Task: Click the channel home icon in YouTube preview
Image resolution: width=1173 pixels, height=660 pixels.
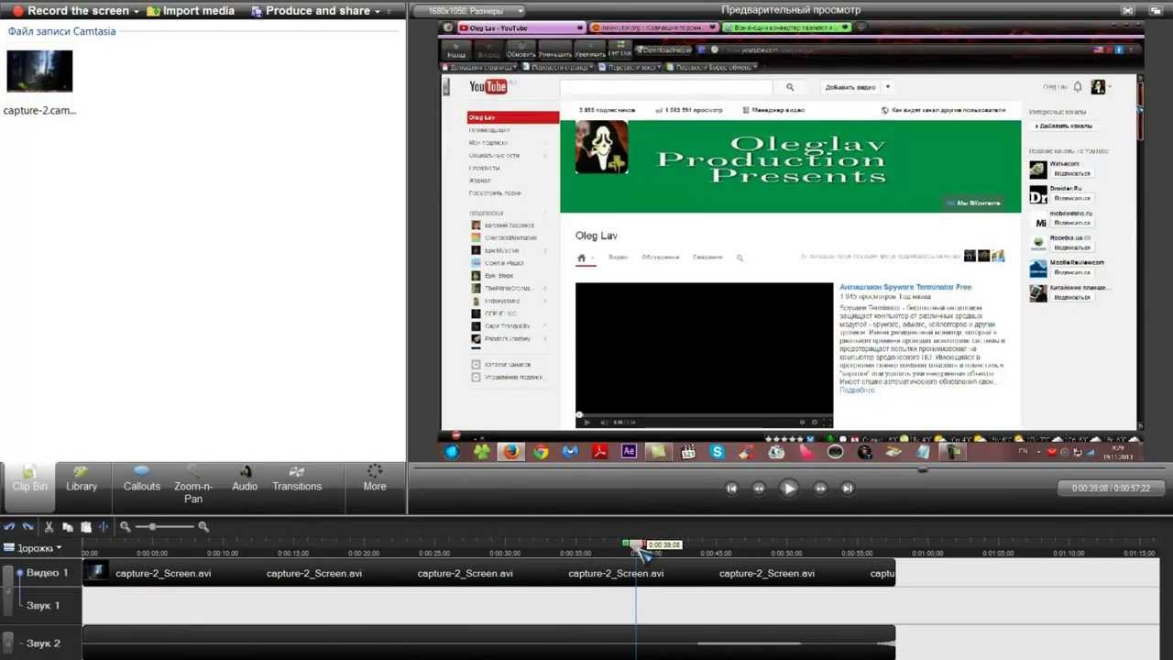Action: (581, 258)
